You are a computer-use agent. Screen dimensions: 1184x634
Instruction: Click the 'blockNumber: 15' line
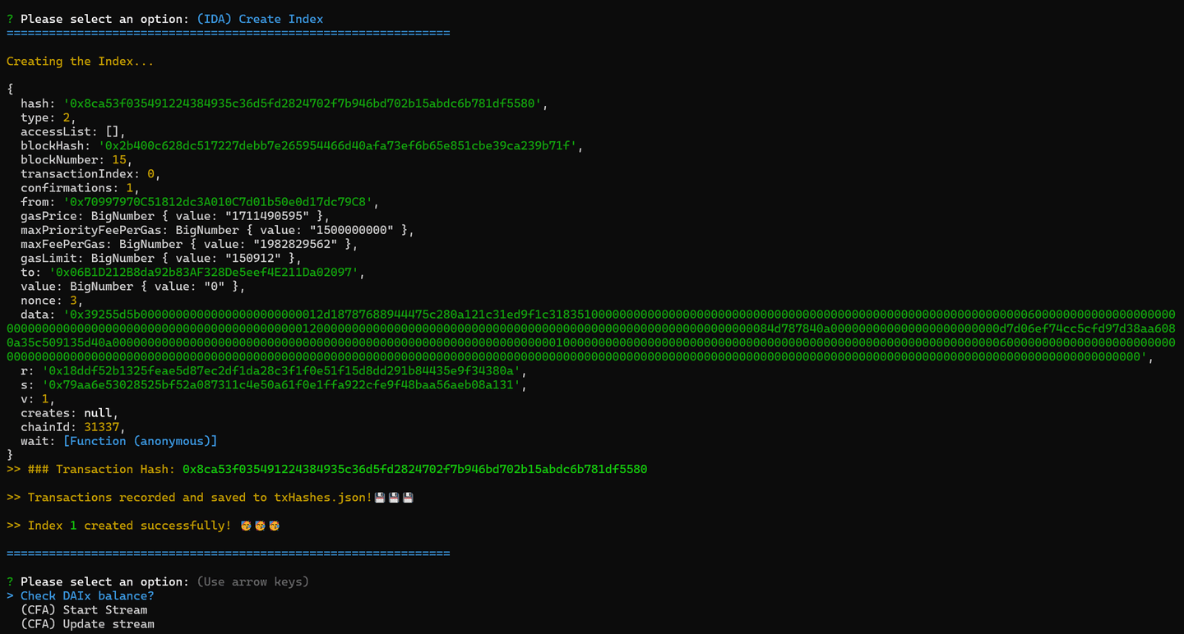[76, 159]
